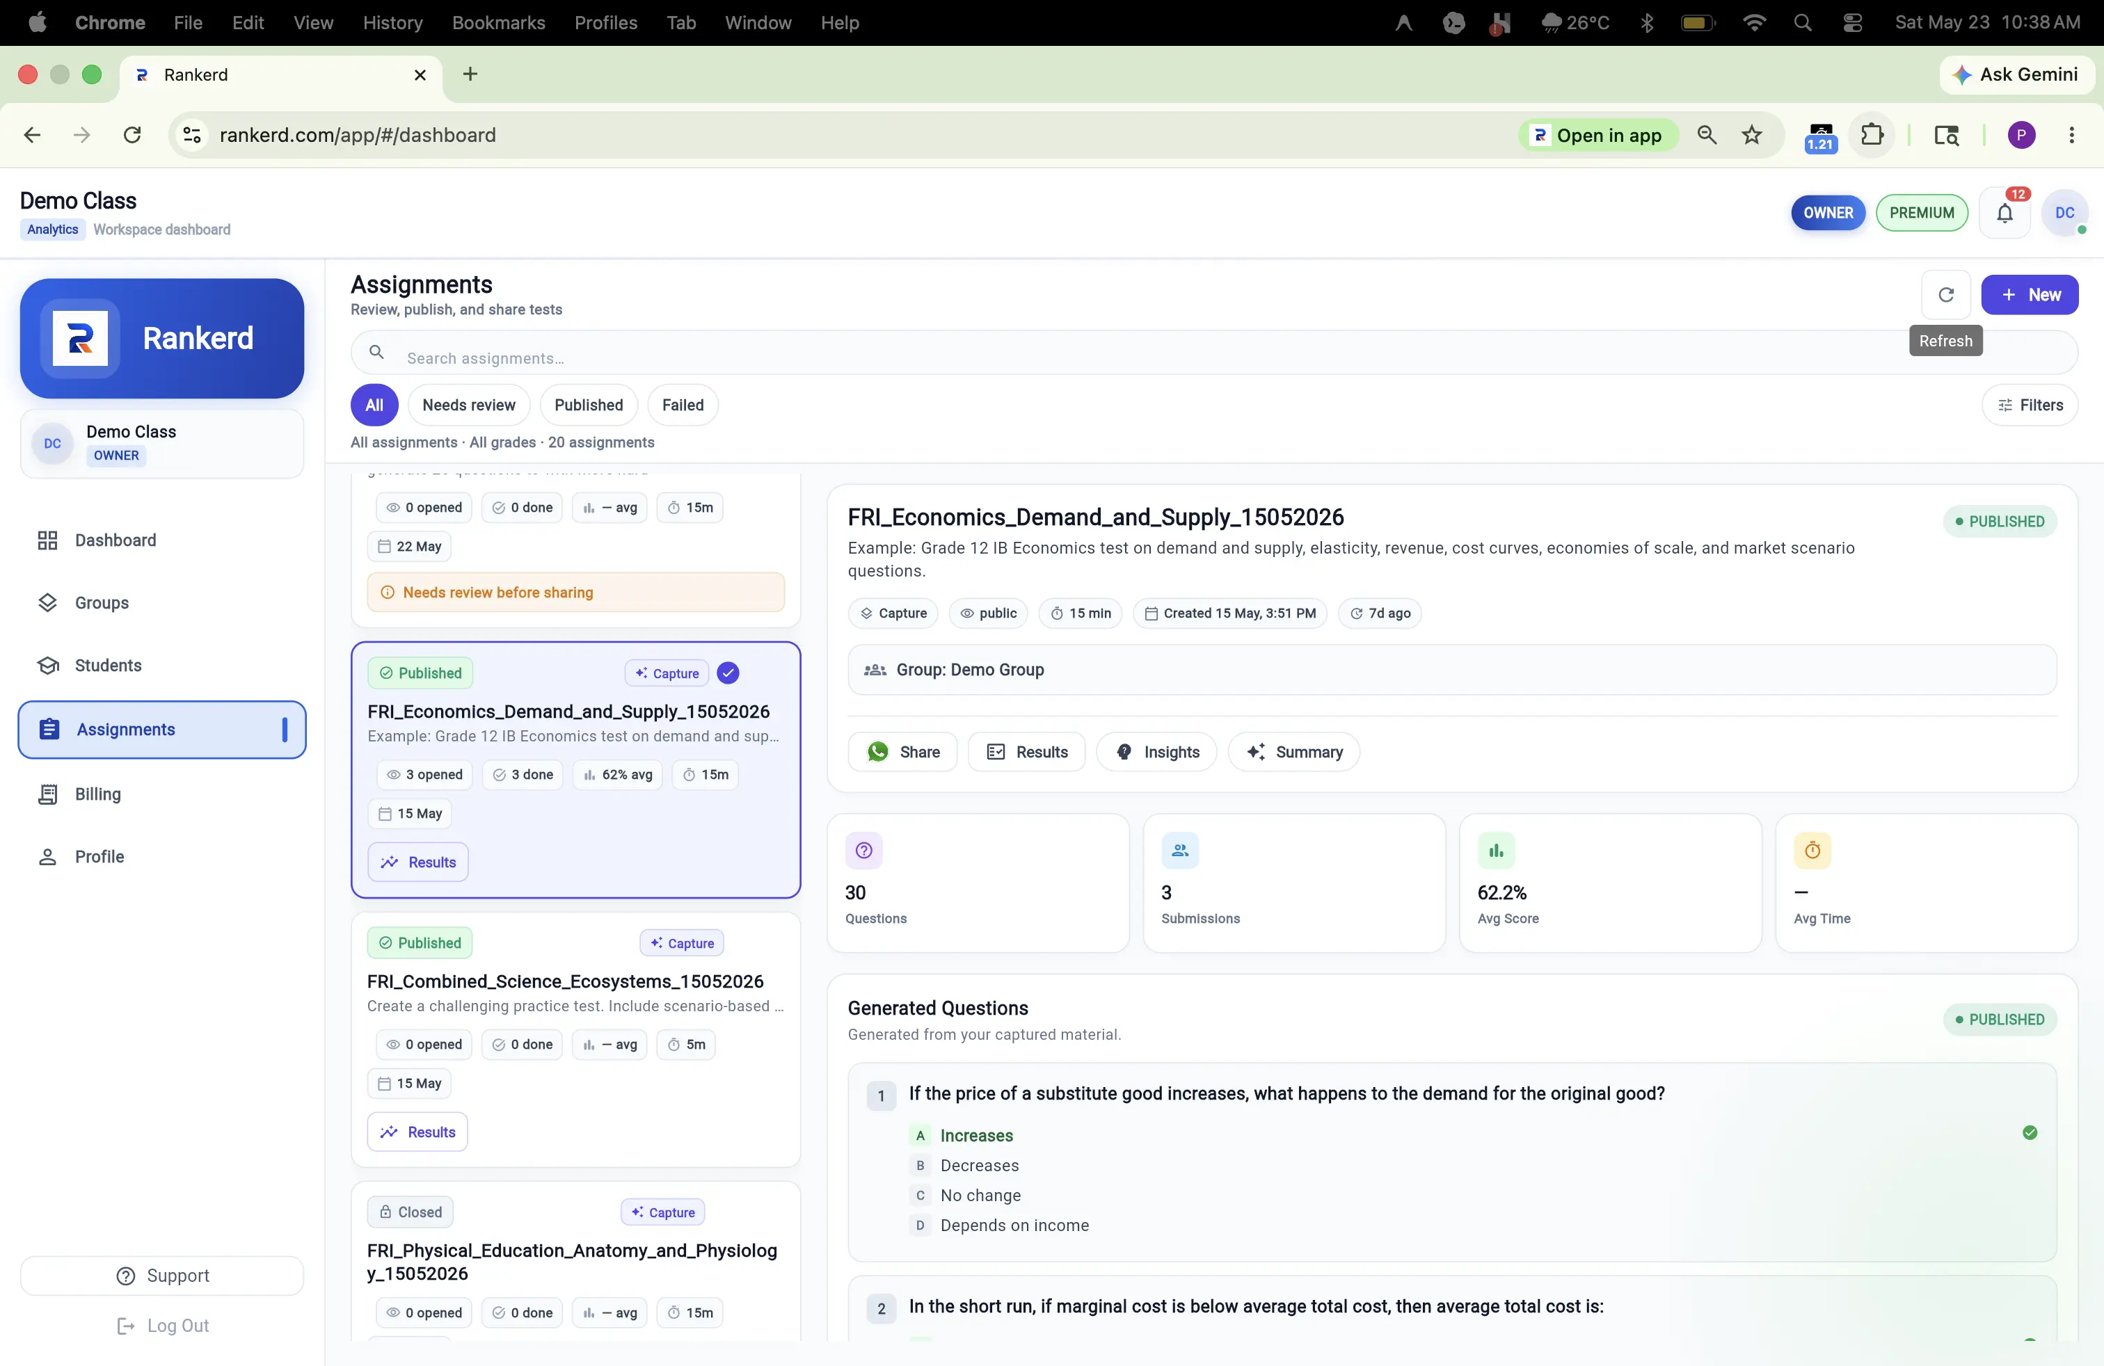2104x1366 pixels.
Task: Click the Ask Gemini button
Action: pyautogui.click(x=2016, y=74)
